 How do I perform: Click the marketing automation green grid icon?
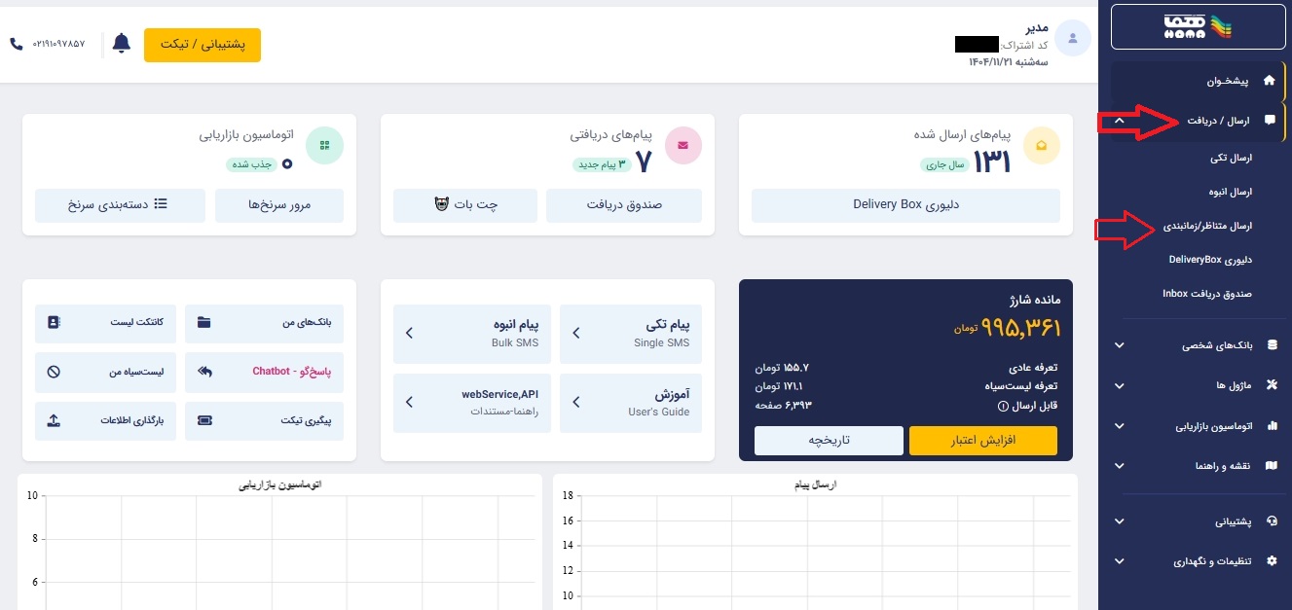pos(325,146)
